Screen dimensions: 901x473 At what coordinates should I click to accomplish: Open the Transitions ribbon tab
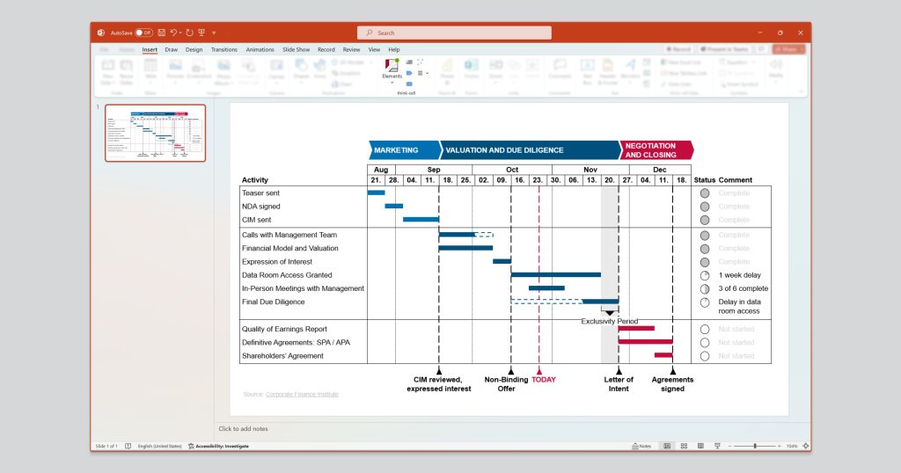click(223, 49)
